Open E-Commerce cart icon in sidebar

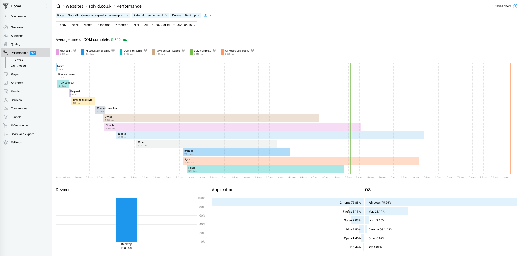pyautogui.click(x=6, y=125)
